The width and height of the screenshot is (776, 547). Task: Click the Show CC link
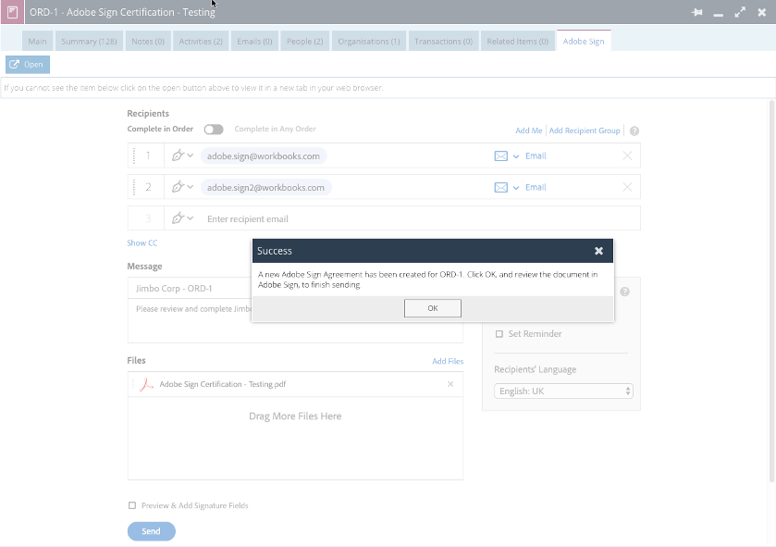[142, 243]
